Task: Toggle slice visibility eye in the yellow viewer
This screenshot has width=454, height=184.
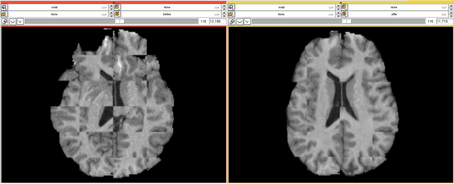Action: point(240,22)
